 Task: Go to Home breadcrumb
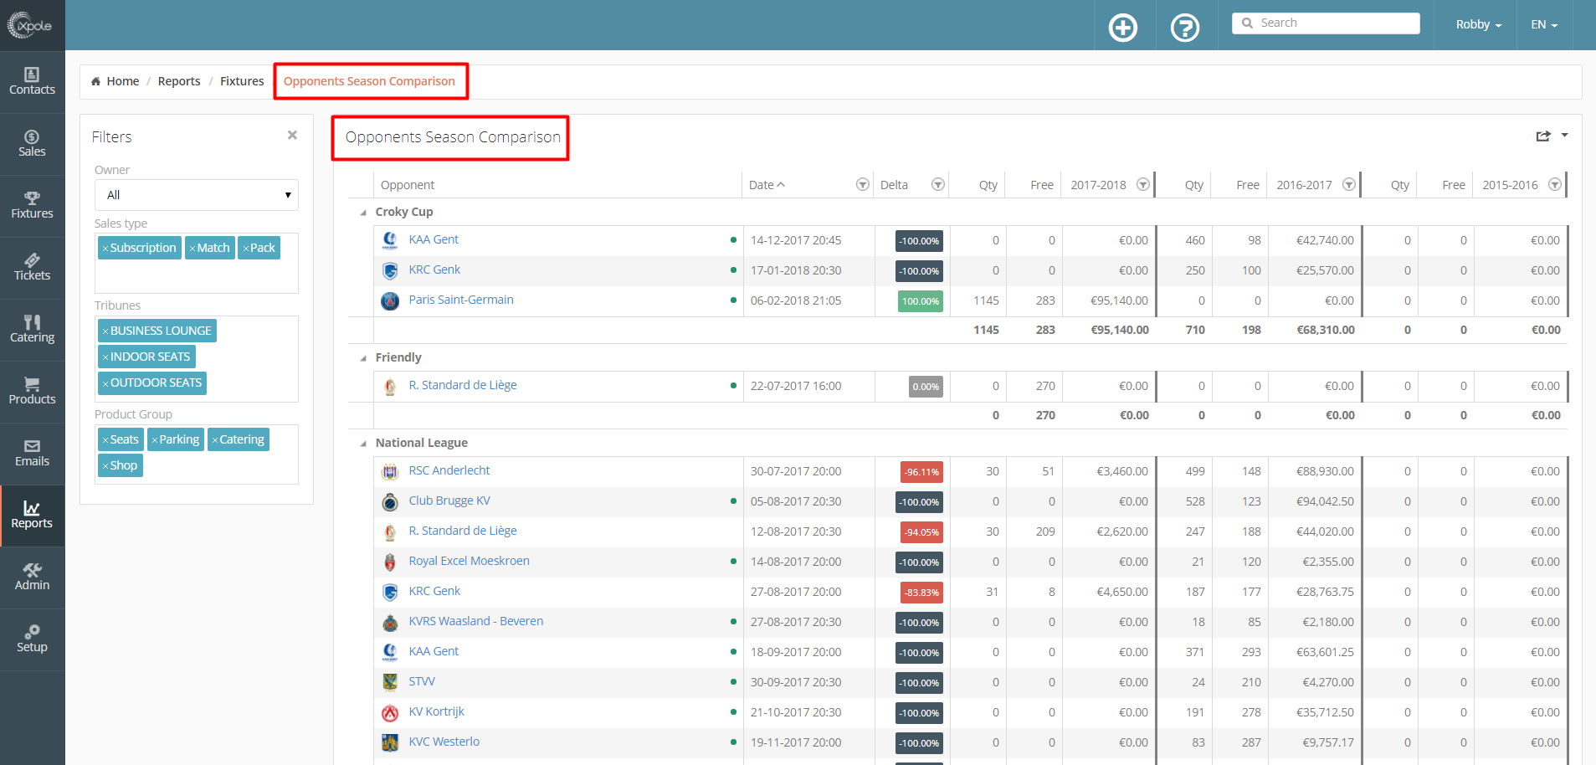(122, 81)
